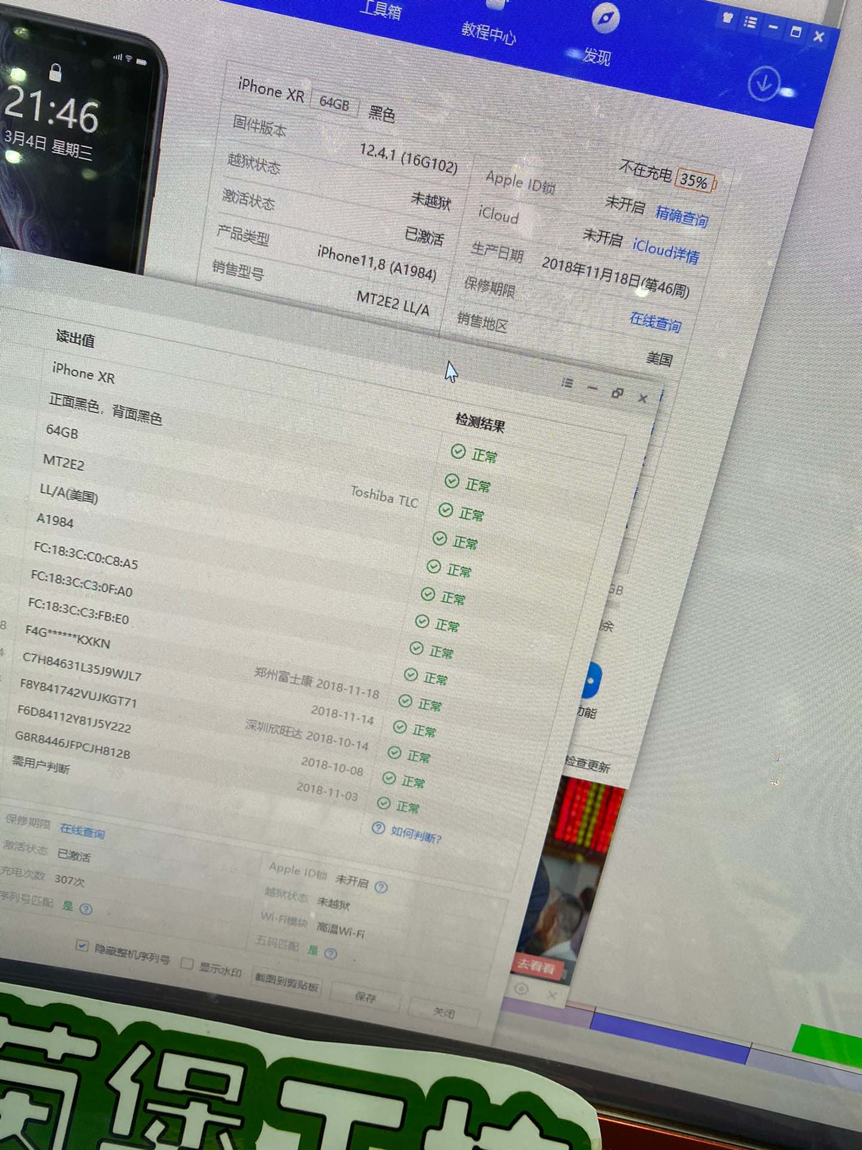Open 精确查询 link for Apple ID锁

tap(682, 216)
